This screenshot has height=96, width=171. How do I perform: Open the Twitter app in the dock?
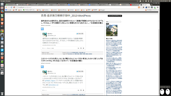(2, 50)
